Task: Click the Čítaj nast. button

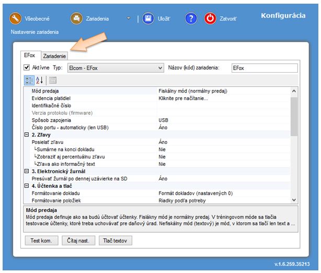Action: pos(77,241)
